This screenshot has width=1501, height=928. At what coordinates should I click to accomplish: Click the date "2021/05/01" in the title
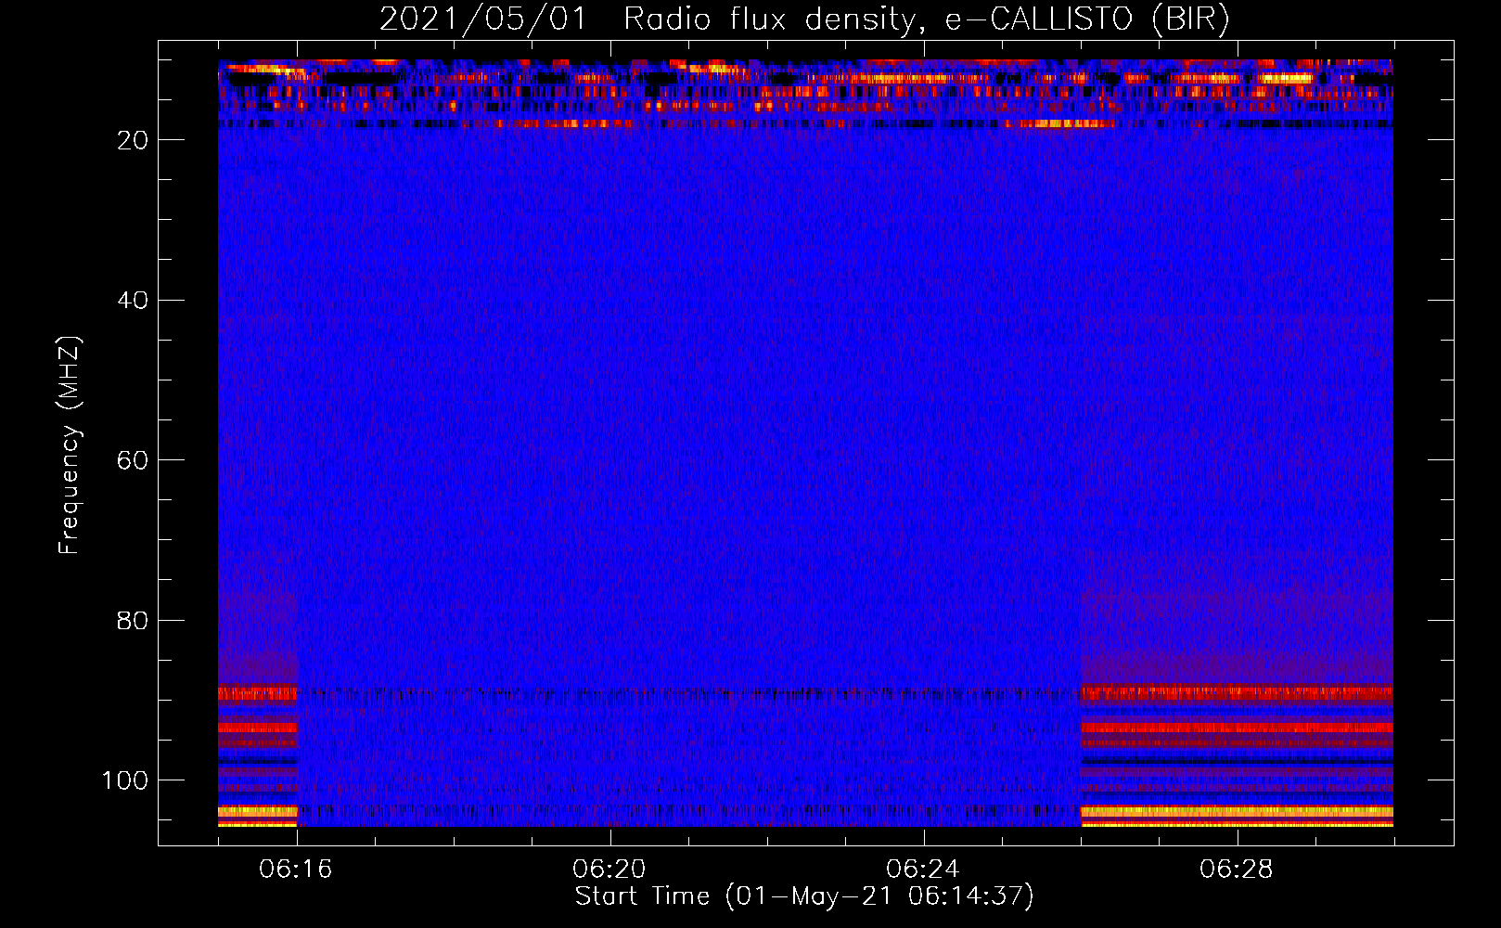[483, 19]
